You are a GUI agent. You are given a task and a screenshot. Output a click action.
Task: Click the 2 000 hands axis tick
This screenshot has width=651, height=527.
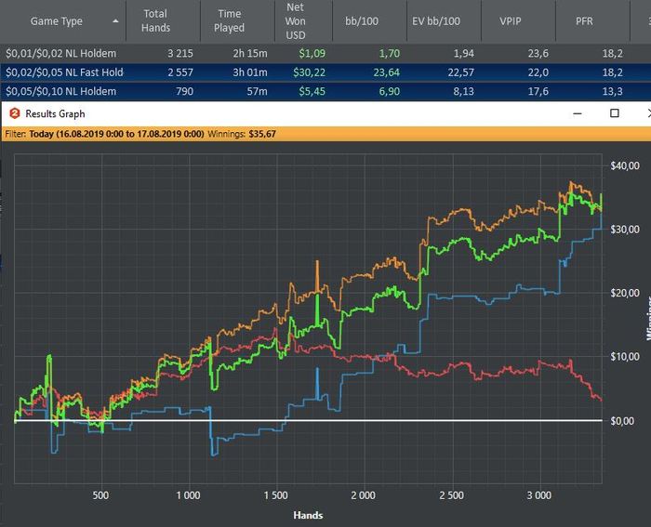(364, 495)
